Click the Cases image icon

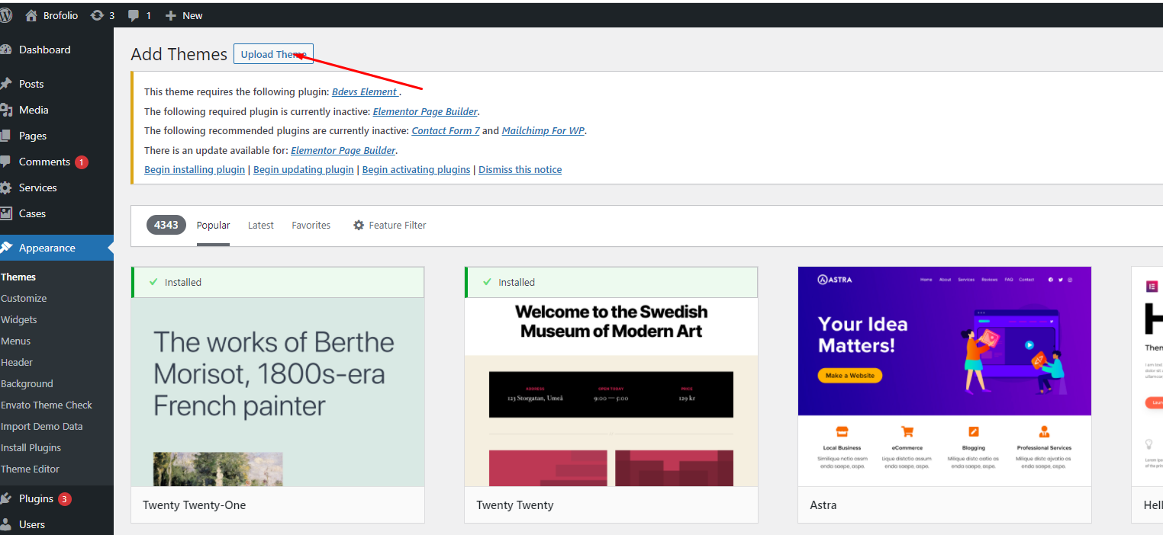click(6, 213)
